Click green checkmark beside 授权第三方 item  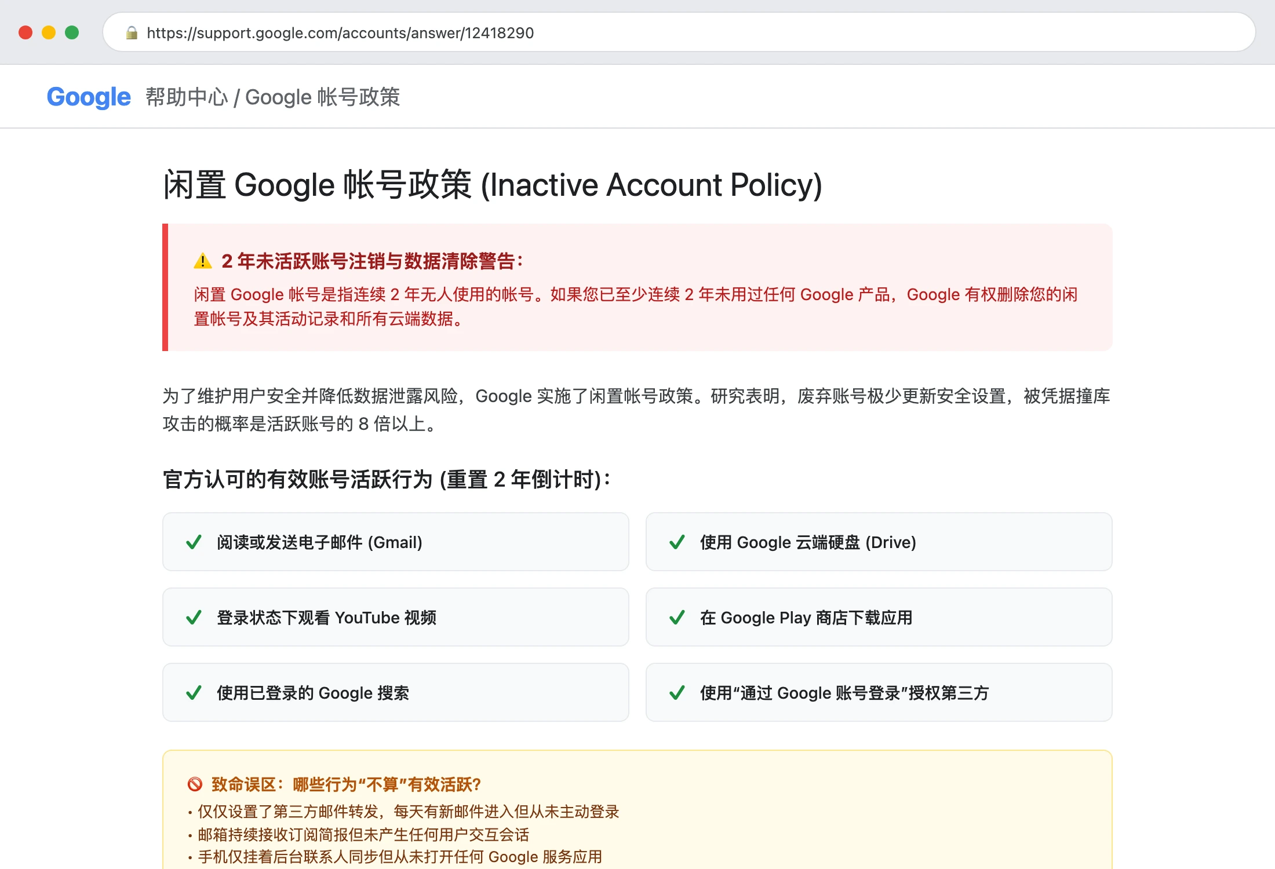[677, 693]
